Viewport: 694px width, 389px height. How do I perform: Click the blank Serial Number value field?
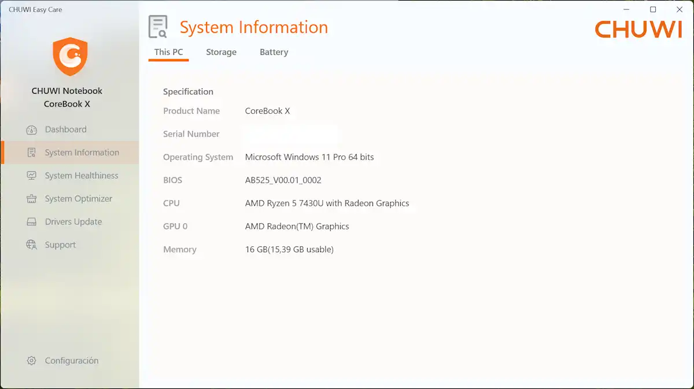290,134
